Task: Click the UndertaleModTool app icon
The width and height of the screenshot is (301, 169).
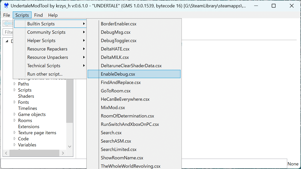Action: tap(6, 6)
